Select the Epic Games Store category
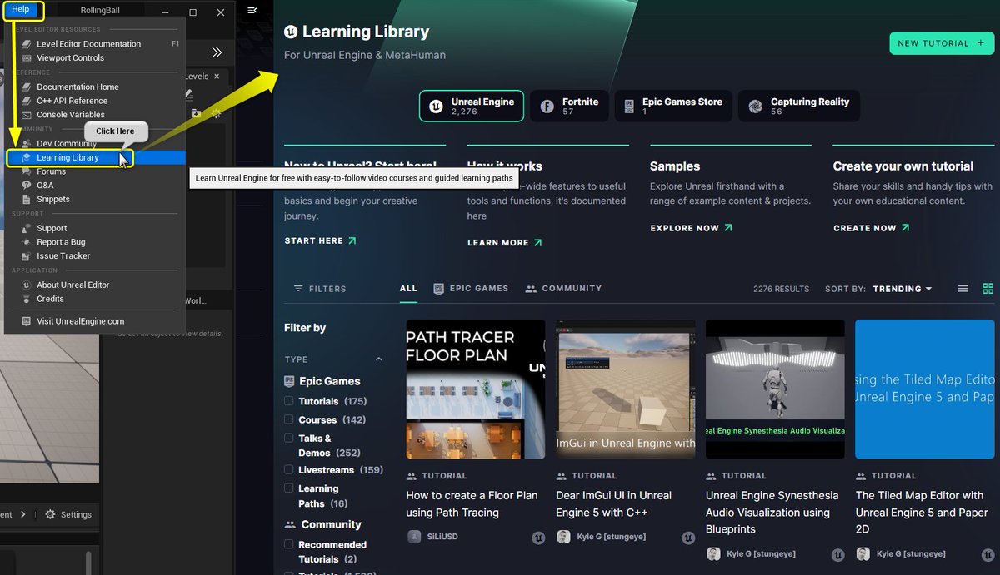The image size is (1000, 575). tap(673, 107)
